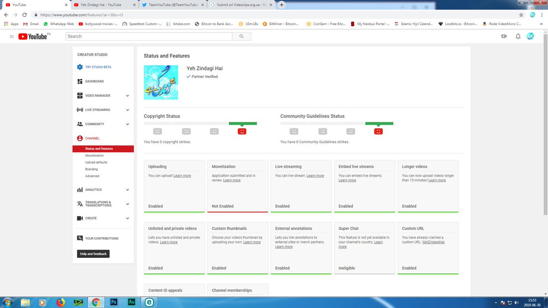Click the volume icon in system tray
Image resolution: width=548 pixels, height=308 pixels.
click(516, 302)
